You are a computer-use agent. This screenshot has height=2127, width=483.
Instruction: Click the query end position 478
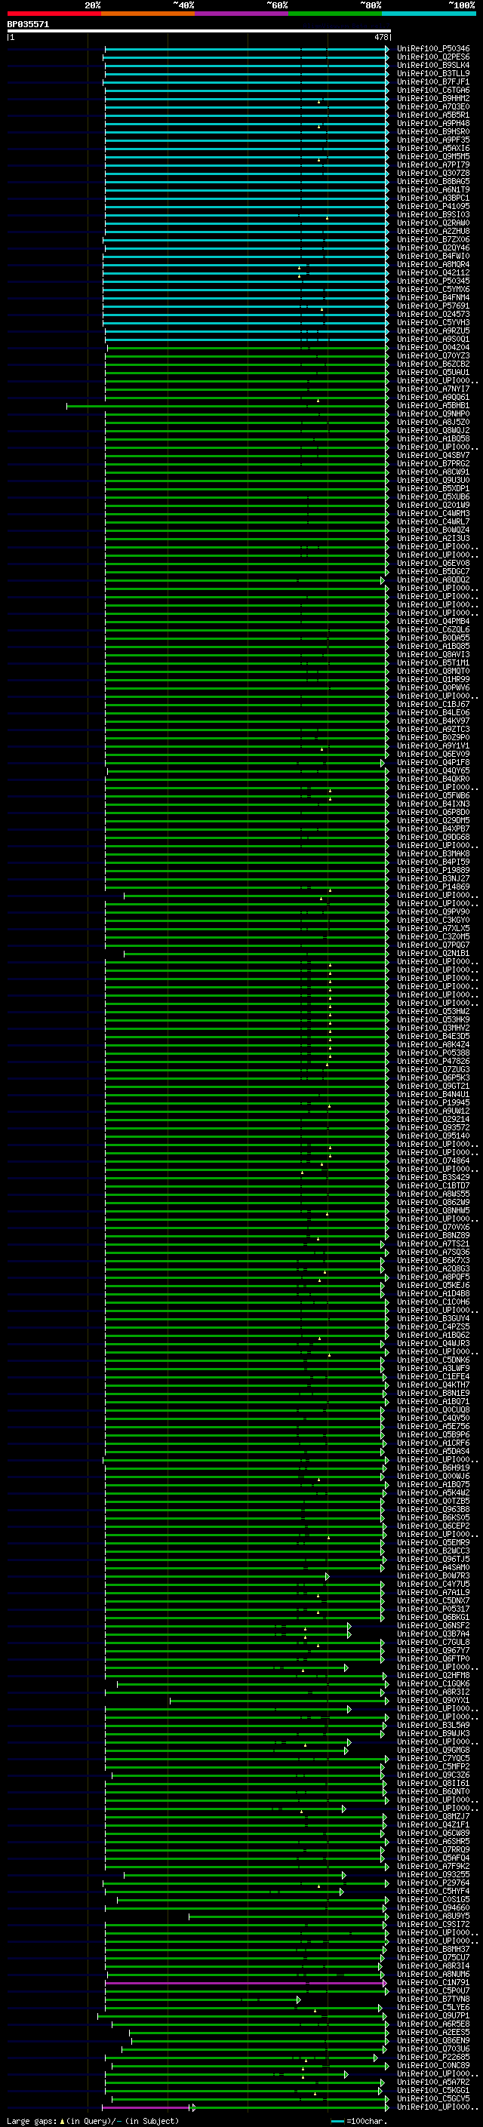(381, 37)
